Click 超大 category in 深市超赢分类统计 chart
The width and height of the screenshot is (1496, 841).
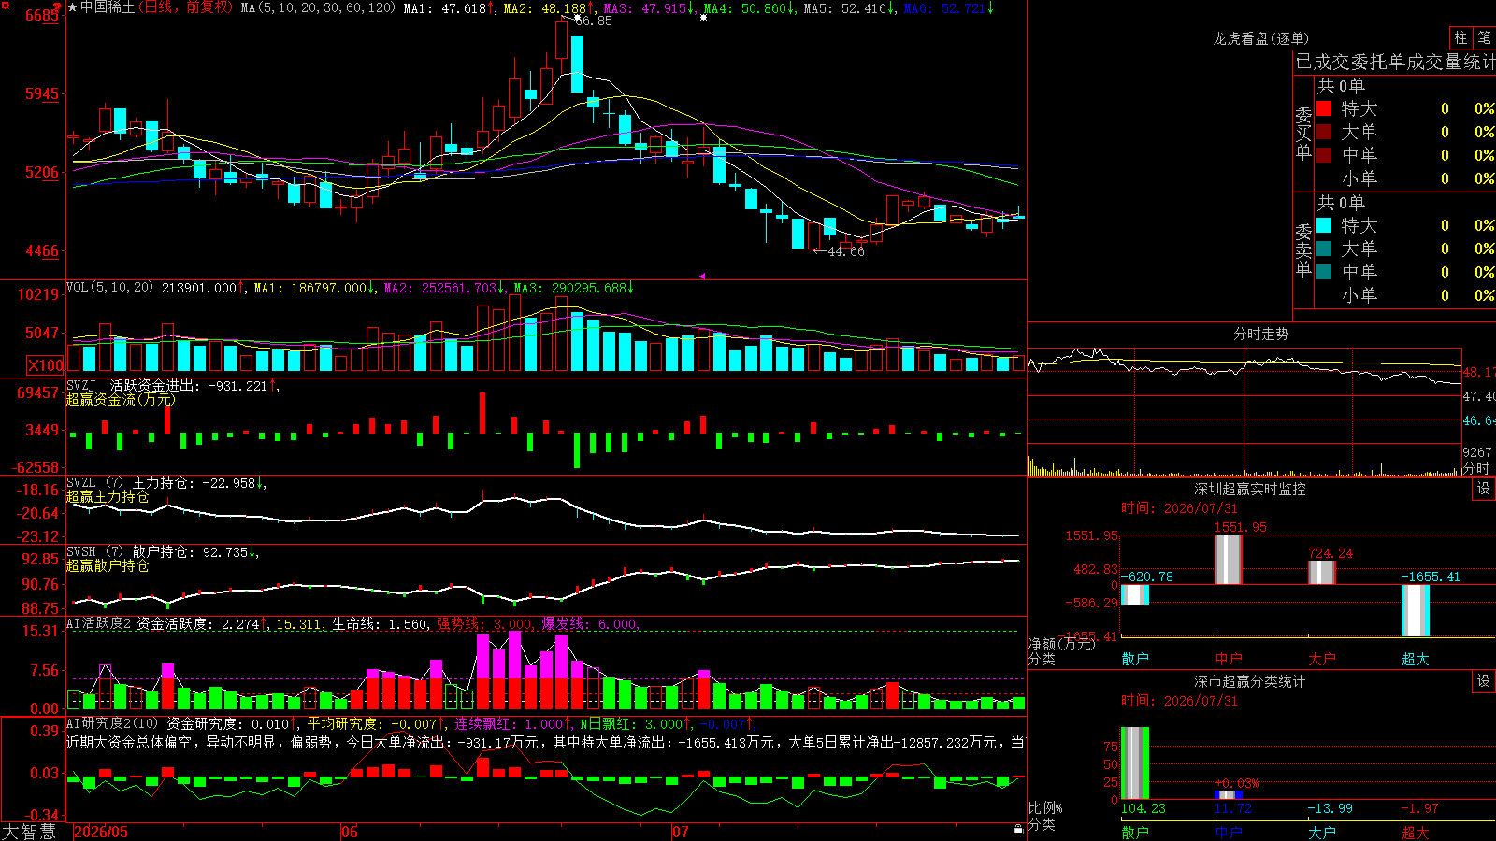pos(1416,833)
